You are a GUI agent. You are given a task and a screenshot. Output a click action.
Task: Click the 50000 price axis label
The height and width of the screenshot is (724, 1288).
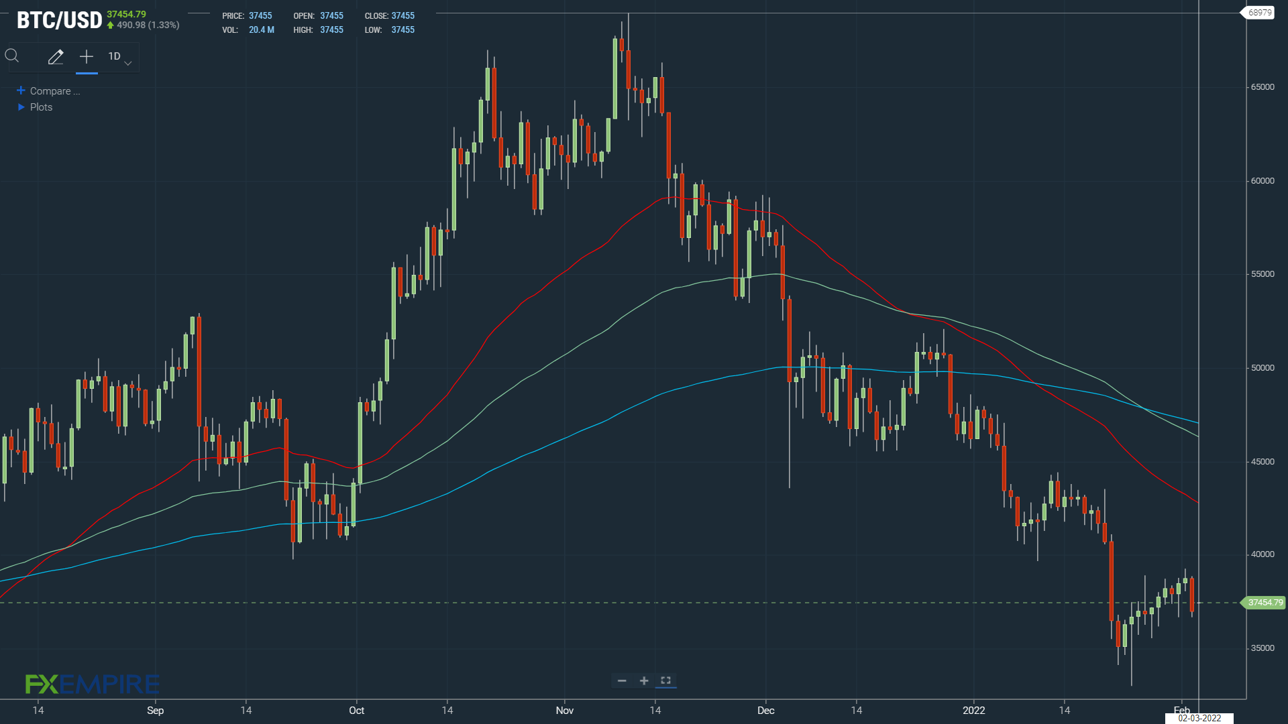click(1263, 368)
